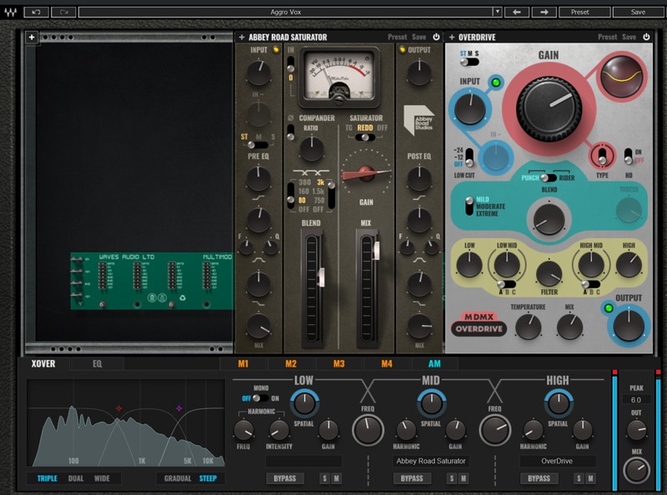
Task: Bypass the MID band
Action: click(x=412, y=478)
